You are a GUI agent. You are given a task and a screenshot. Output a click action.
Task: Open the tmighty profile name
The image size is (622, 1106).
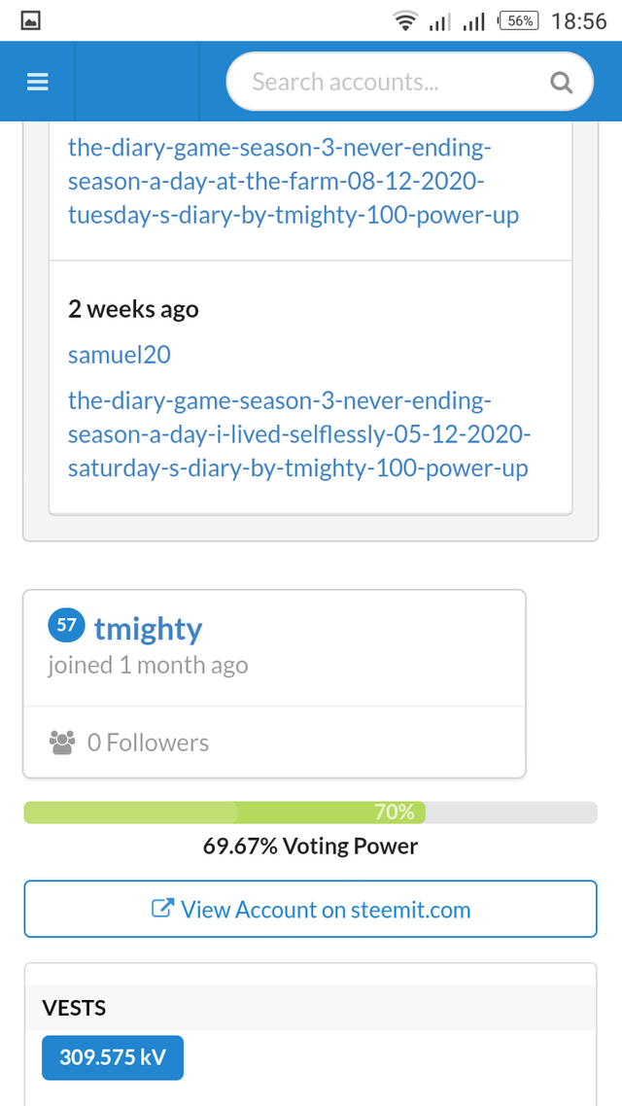pyautogui.click(x=148, y=629)
